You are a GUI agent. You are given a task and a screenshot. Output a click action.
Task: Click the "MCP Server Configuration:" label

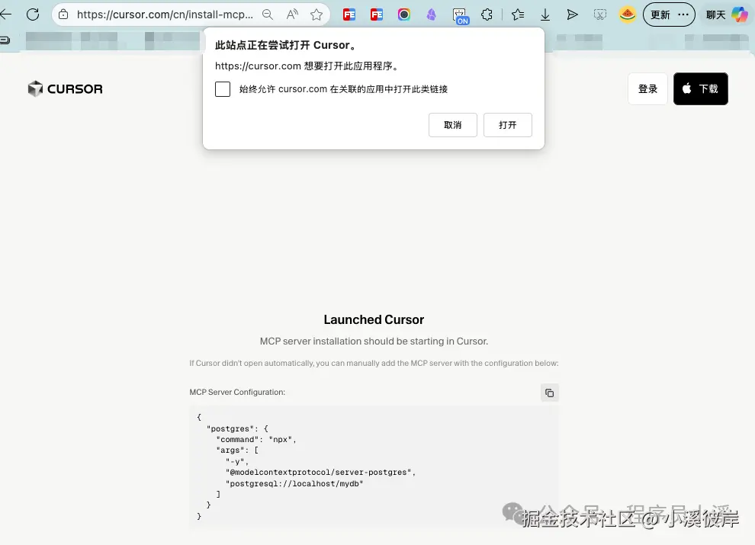(237, 392)
